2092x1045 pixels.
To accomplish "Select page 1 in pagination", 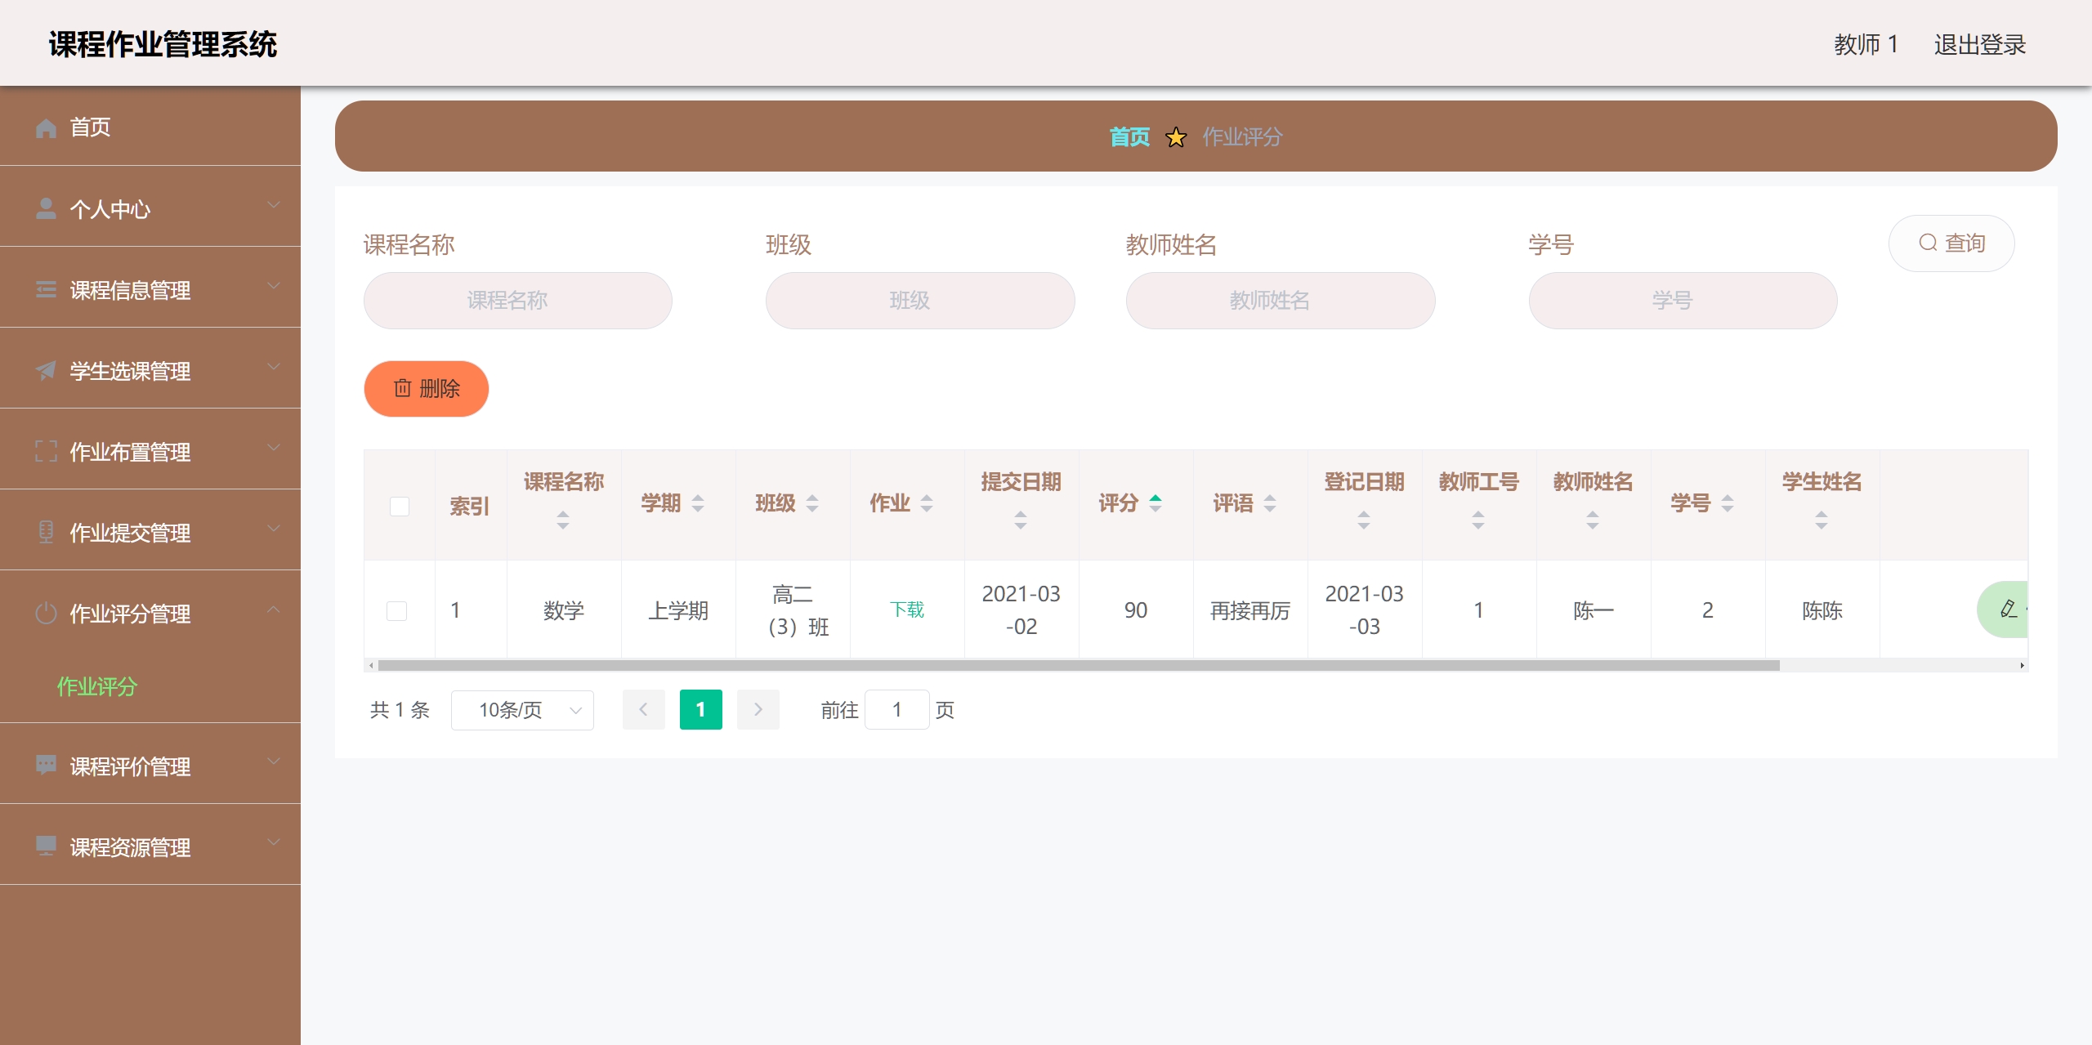I will tap(701, 709).
